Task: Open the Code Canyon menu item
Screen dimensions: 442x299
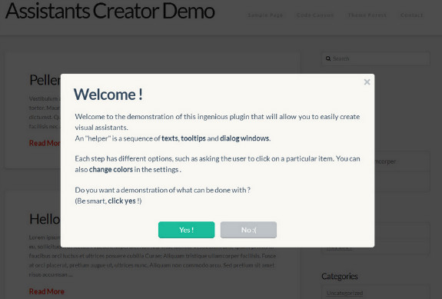Action: [315, 15]
